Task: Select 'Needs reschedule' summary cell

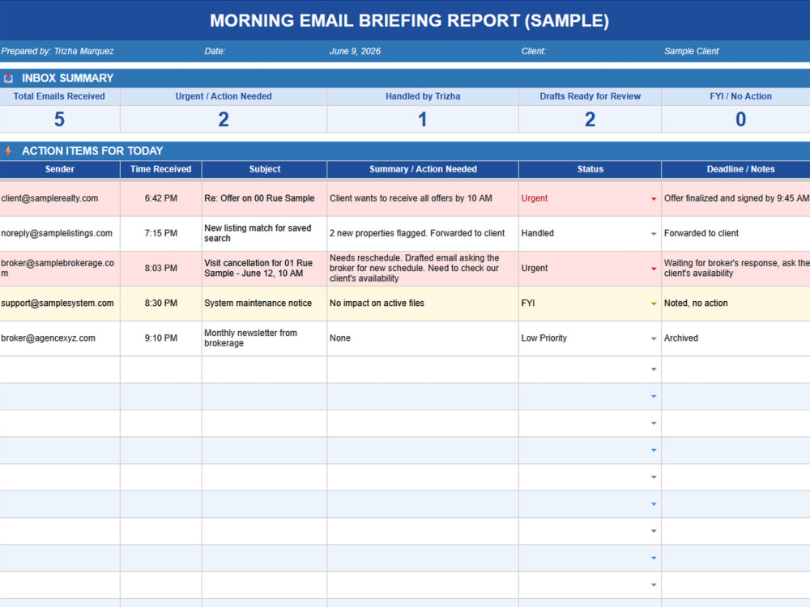Action: (423, 269)
